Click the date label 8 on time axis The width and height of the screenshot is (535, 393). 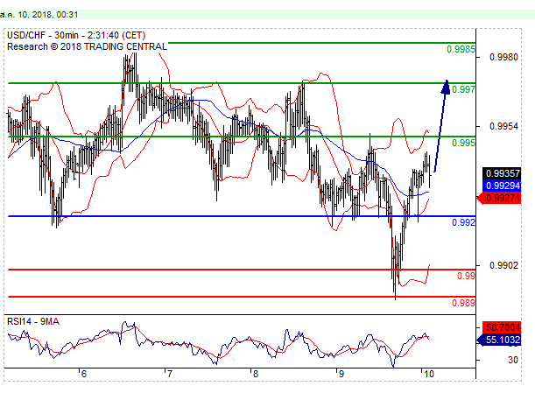coord(255,374)
